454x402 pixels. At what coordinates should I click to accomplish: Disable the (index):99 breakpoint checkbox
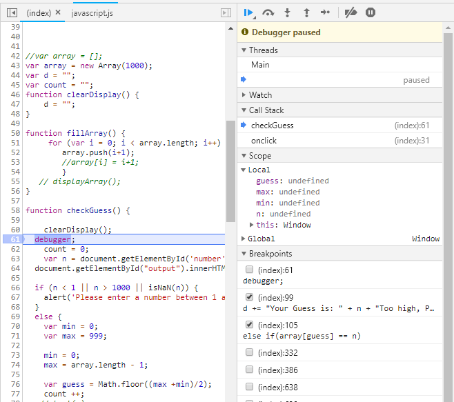[x=249, y=297]
